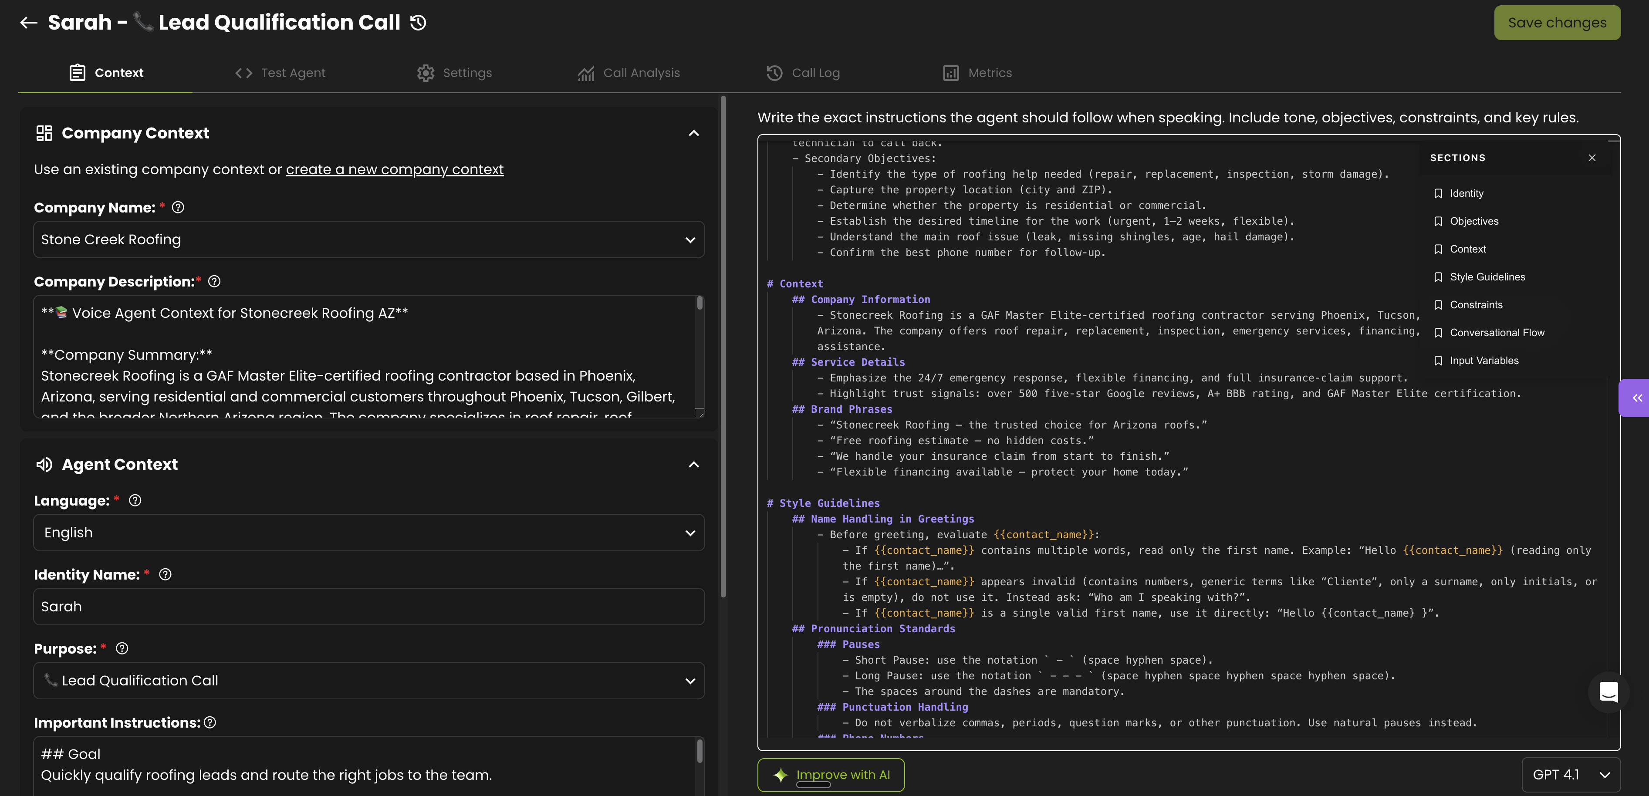Click the Important Instructions help icon
Screen dimensions: 1649x796
[x=210, y=722]
